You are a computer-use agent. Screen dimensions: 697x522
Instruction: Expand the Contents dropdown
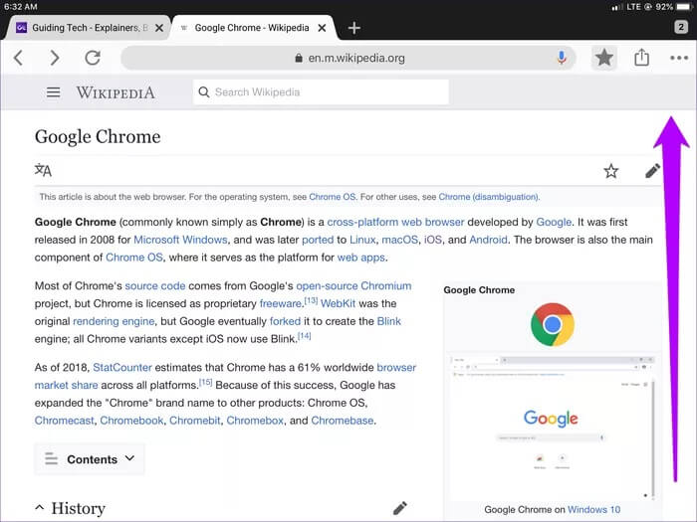(90, 459)
